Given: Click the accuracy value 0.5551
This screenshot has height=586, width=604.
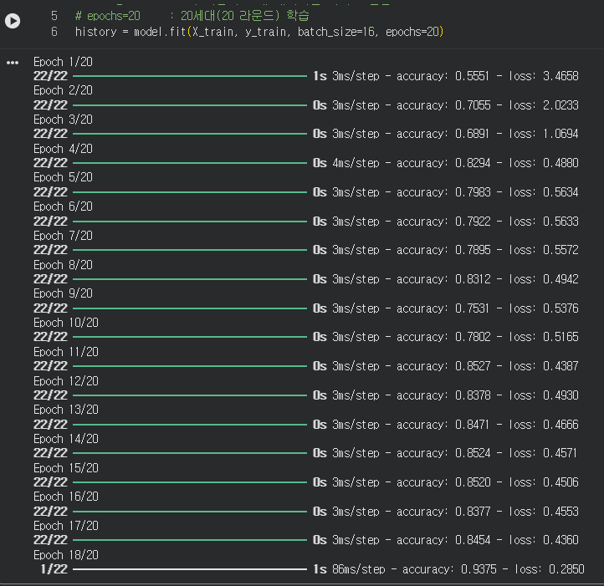Looking at the screenshot, I should point(472,76).
